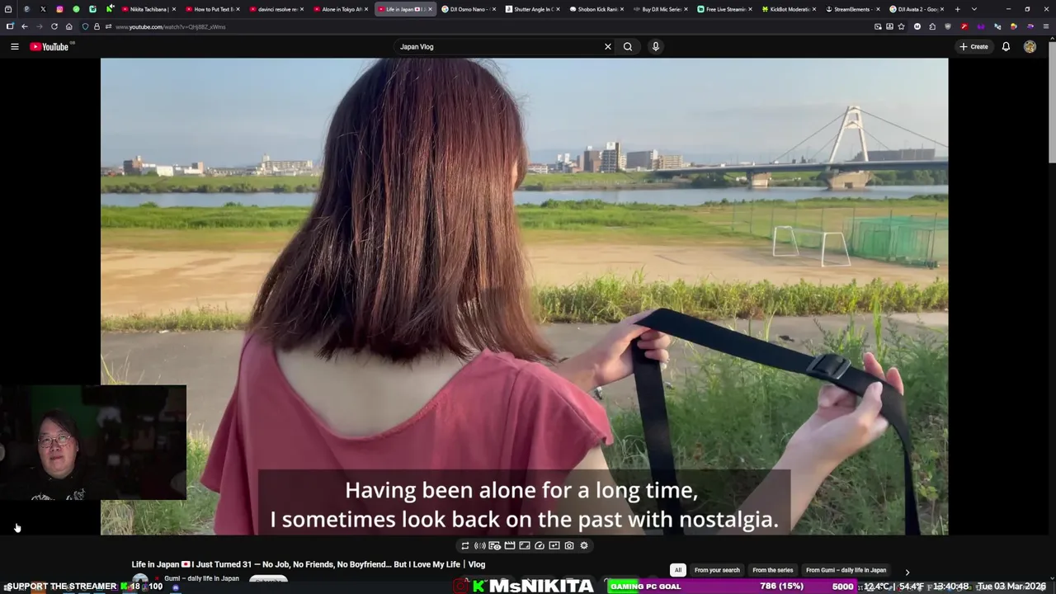This screenshot has height=594, width=1056.
Task: Open the player extension settings gear
Action: pos(584,545)
